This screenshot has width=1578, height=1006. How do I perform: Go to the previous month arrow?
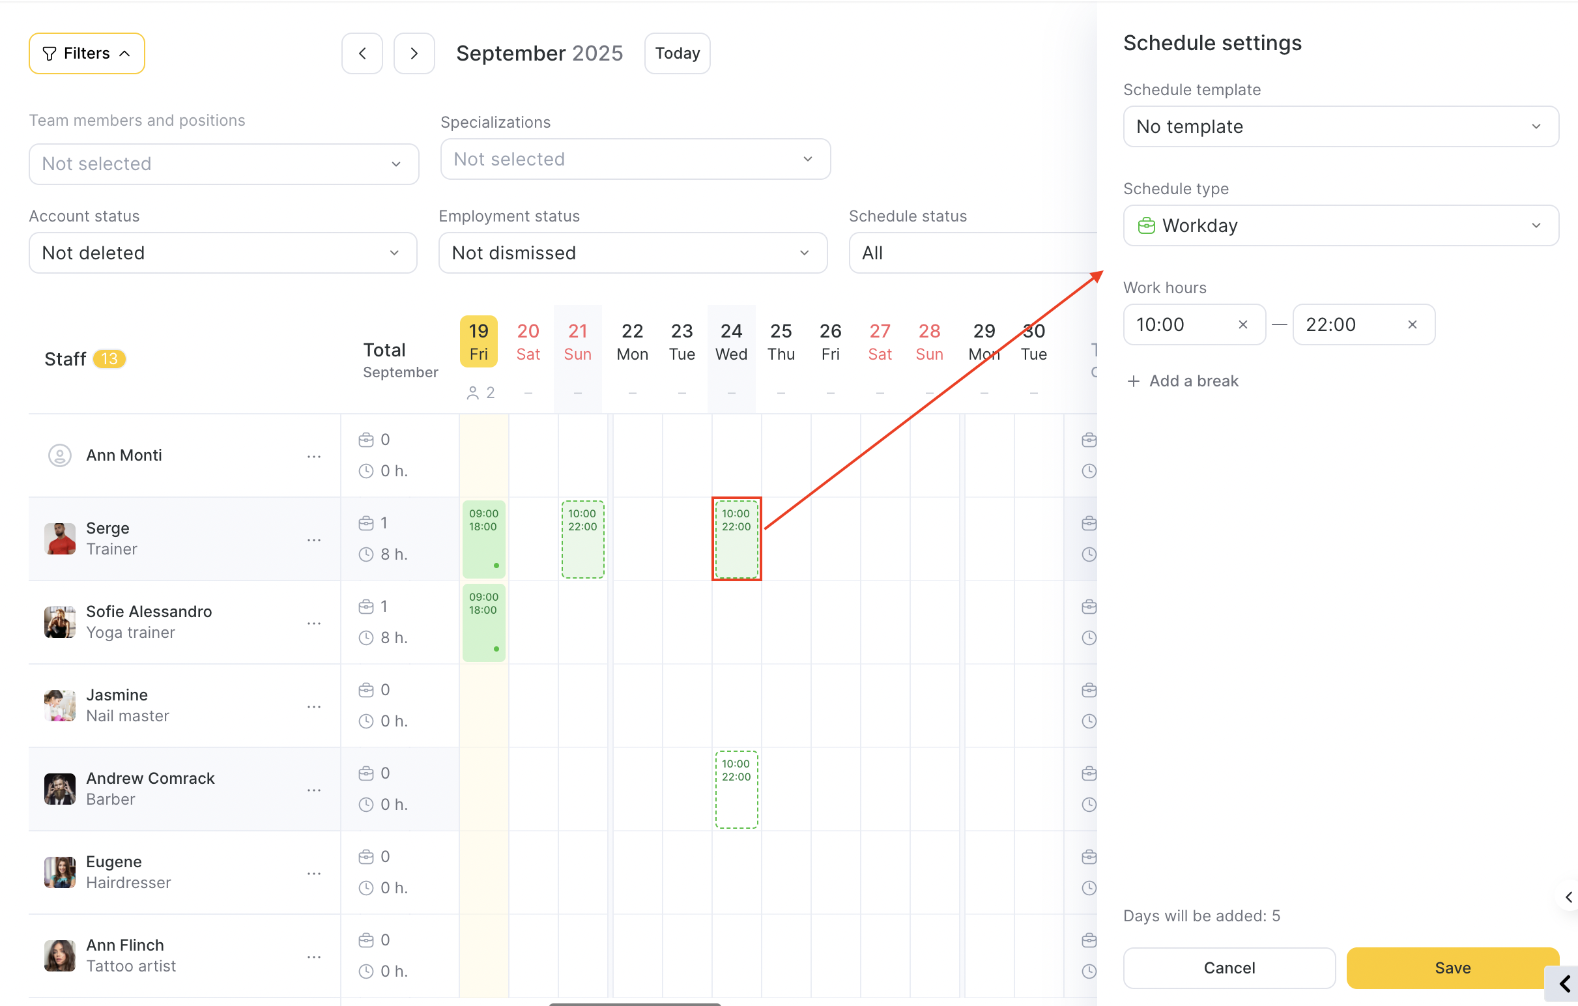tap(362, 53)
